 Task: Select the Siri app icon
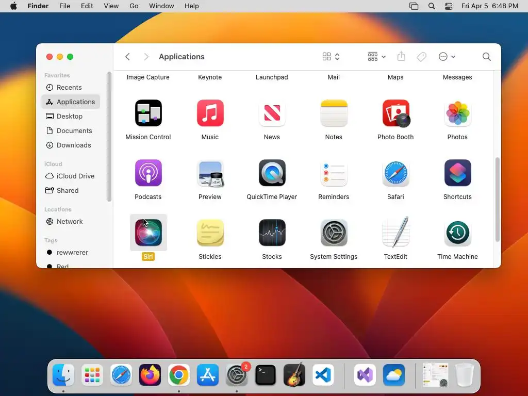point(148,233)
